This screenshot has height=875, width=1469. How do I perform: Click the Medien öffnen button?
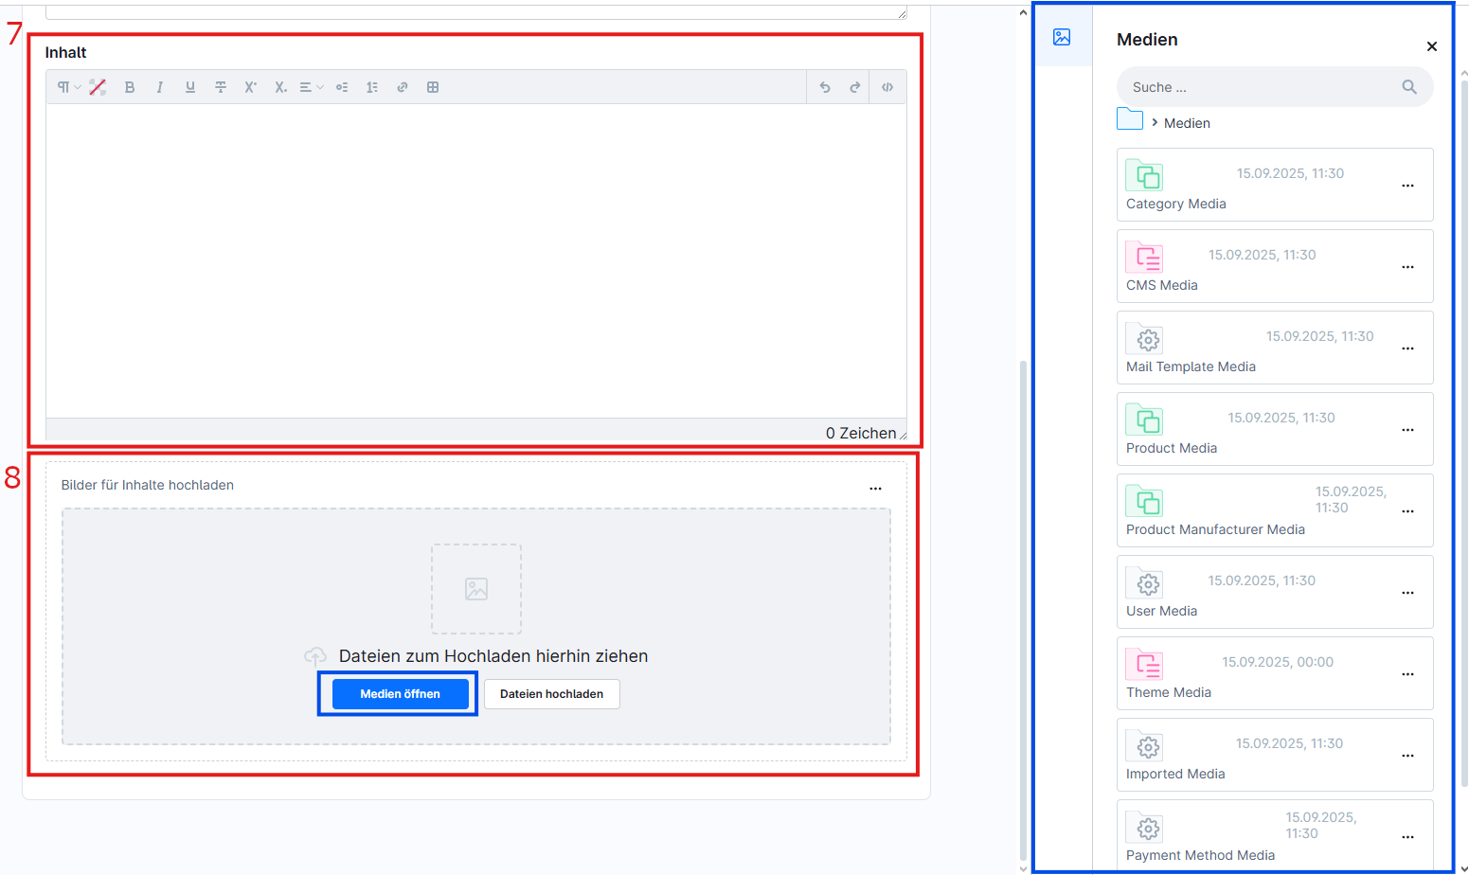click(400, 694)
